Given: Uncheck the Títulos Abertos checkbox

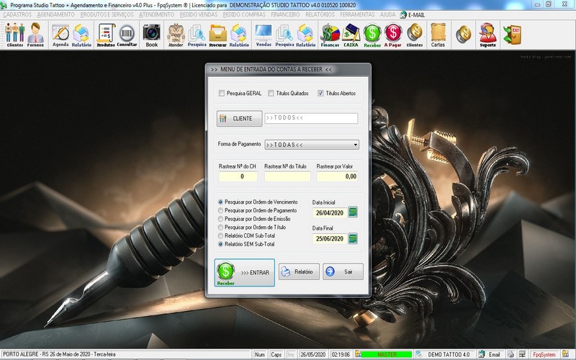Looking at the screenshot, I should coord(320,94).
